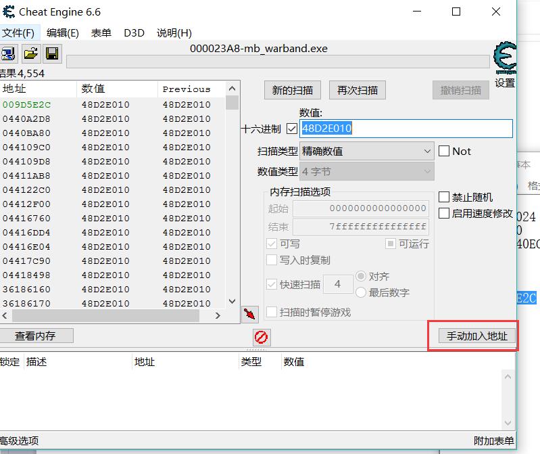Click the 数值 hex input field
Viewport: 540px width, 454px height.
coord(406,129)
